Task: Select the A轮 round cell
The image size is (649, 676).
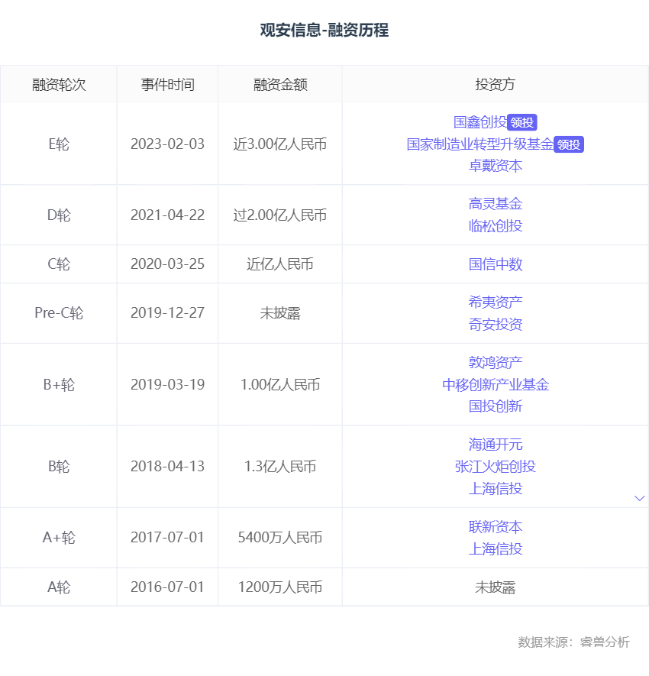Action: [x=59, y=587]
